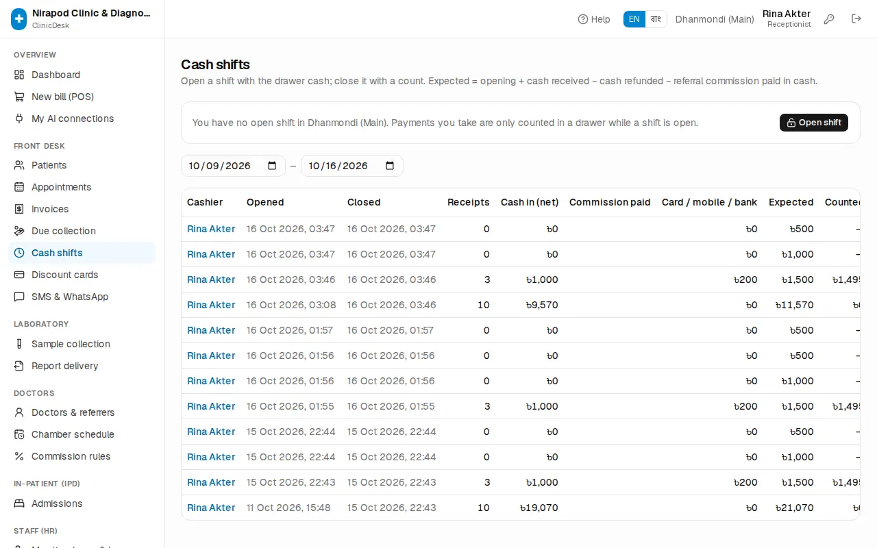
Task: Open Rina Akter shift opened 16 Oct 03:08
Action: [x=211, y=305]
